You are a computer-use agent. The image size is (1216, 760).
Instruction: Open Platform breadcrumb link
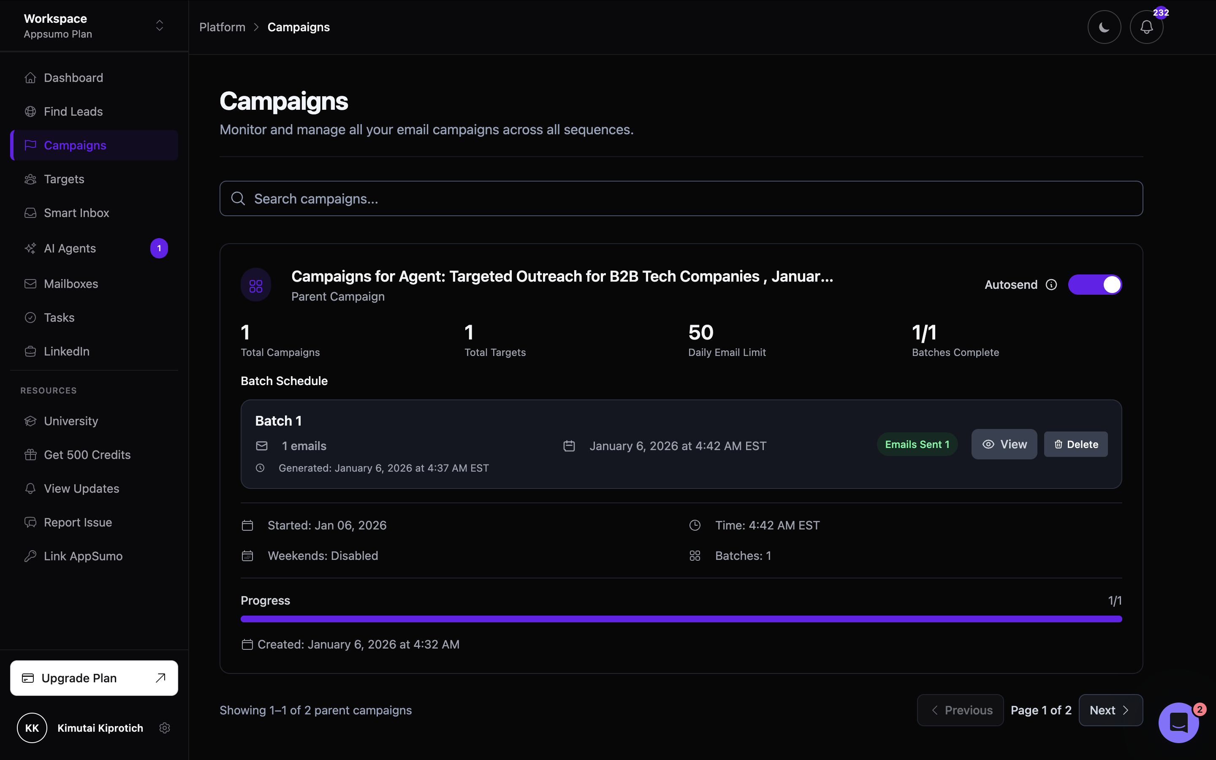(x=222, y=27)
